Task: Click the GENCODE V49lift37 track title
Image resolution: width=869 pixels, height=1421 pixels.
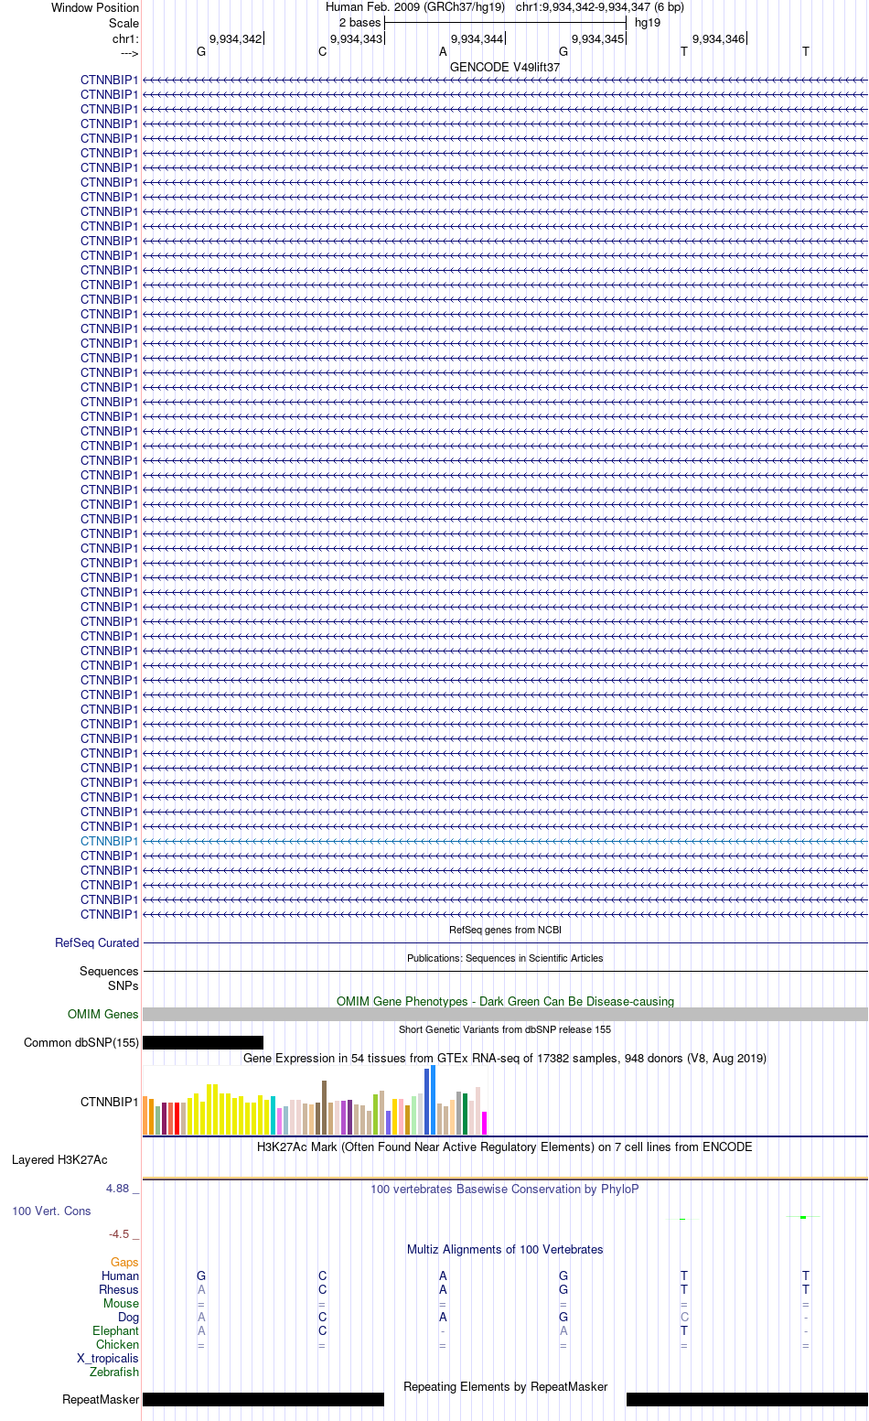Action: [505, 67]
